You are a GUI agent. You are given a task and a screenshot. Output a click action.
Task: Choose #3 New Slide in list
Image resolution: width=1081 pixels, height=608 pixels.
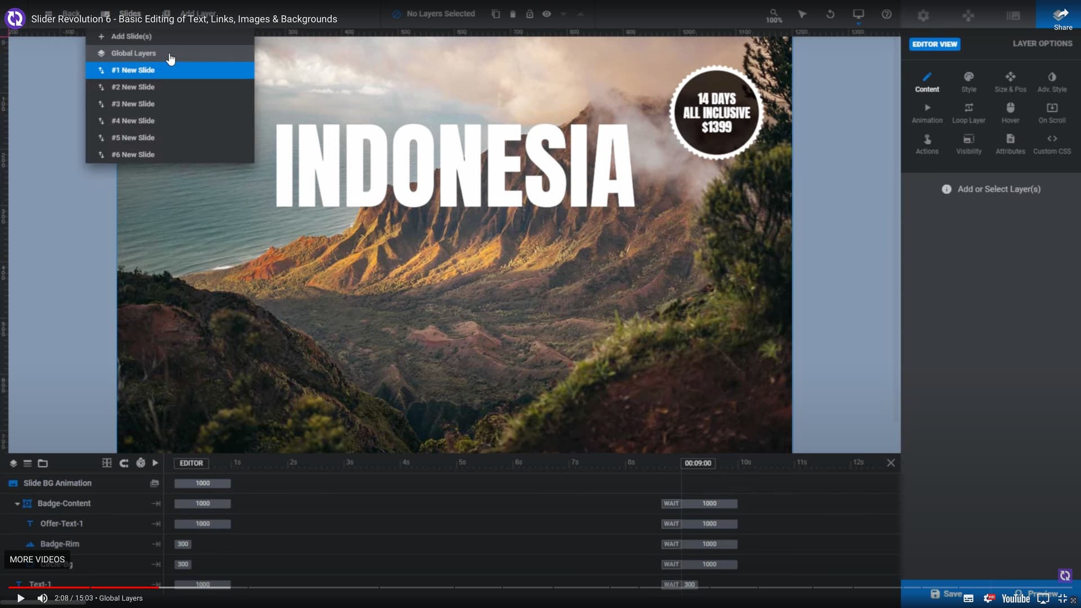pos(133,104)
